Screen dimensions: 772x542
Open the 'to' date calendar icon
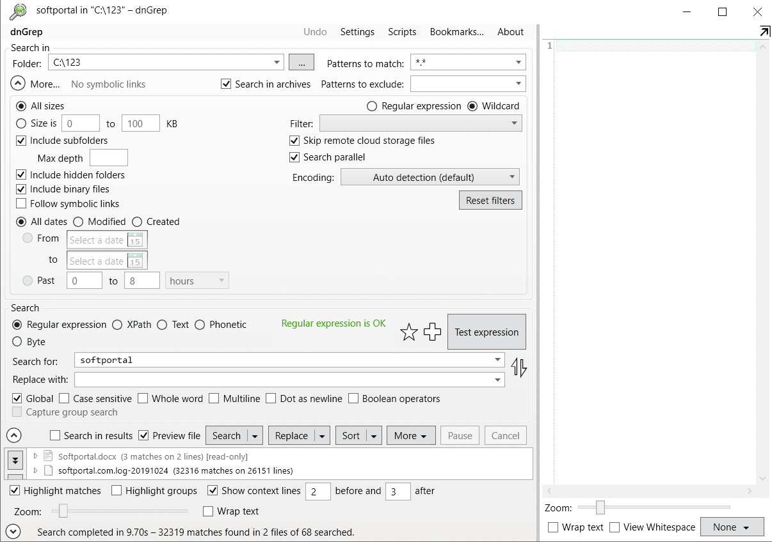pyautogui.click(x=134, y=261)
